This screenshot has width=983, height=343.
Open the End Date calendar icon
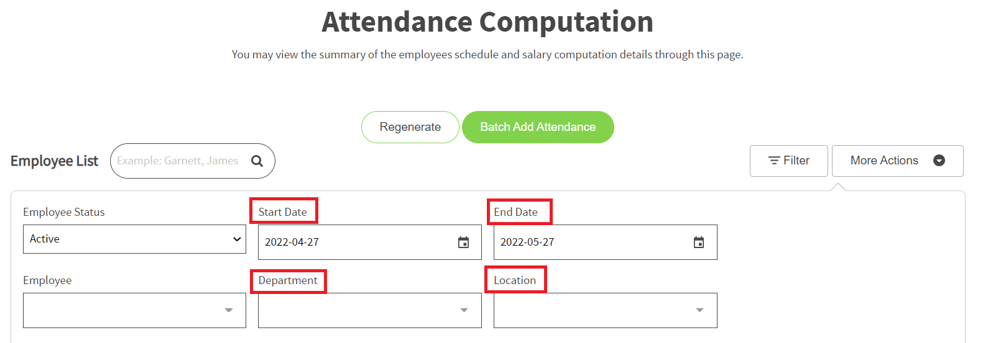tap(699, 243)
